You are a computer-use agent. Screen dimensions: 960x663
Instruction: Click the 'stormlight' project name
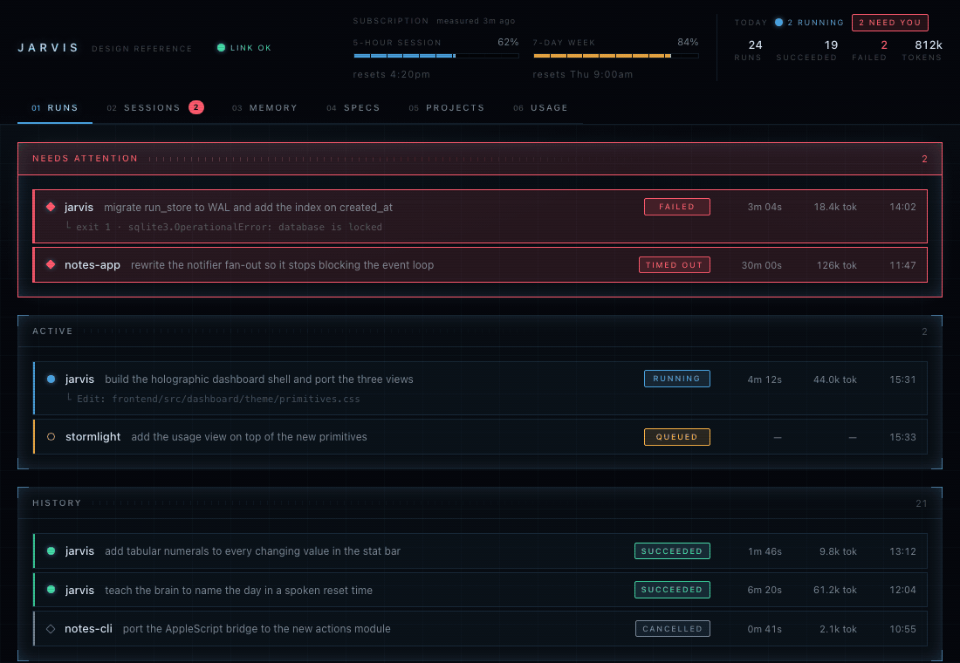click(93, 436)
